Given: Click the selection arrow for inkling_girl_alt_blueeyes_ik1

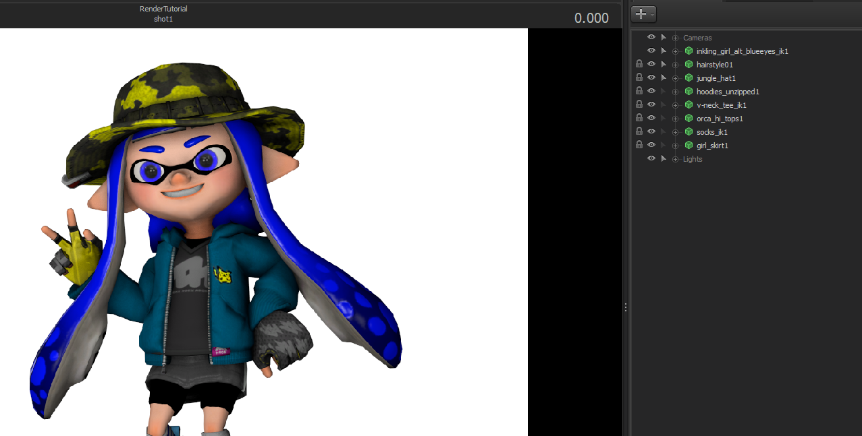Looking at the screenshot, I should point(664,51).
